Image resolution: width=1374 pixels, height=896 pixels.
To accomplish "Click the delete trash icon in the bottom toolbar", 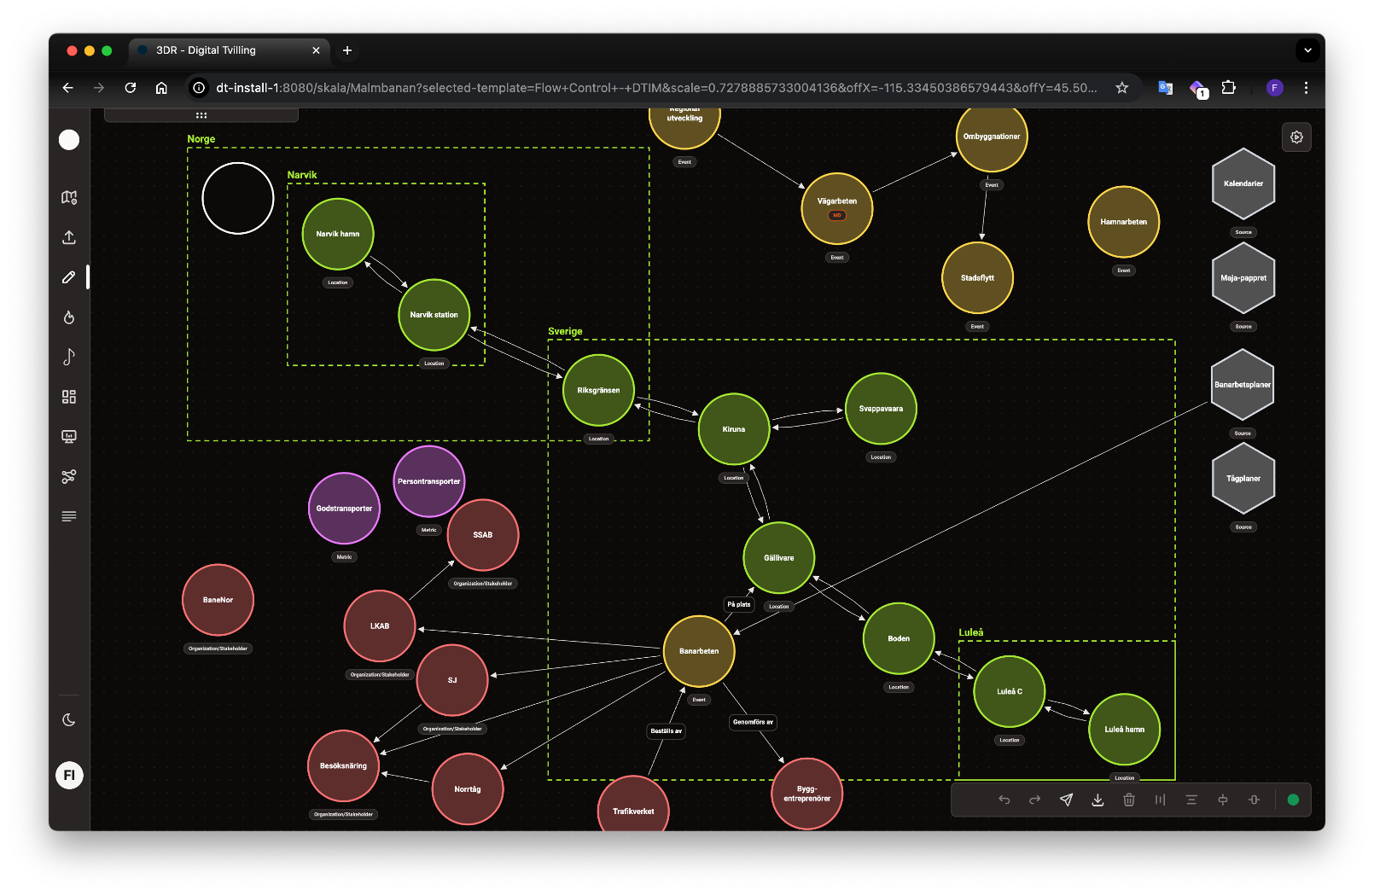I will click(1129, 800).
